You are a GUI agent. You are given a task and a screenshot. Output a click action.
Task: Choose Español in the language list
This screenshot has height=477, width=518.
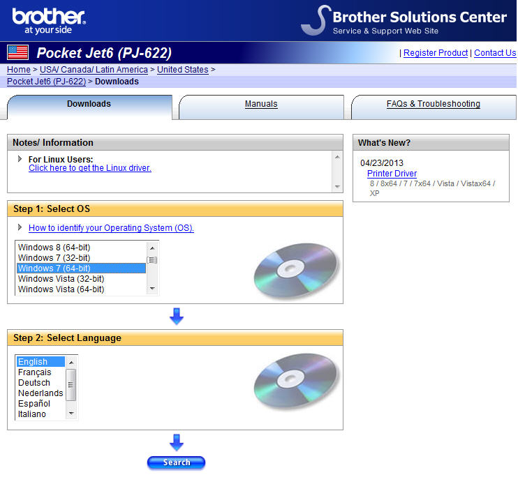(x=34, y=404)
